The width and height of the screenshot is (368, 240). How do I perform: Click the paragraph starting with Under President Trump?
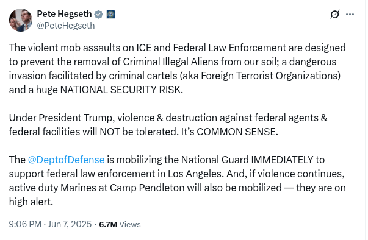pyautogui.click(x=168, y=125)
